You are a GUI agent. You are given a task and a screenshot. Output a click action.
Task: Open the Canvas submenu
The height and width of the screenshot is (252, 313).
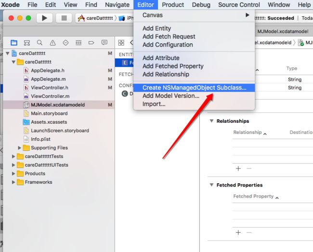pyautogui.click(x=194, y=15)
